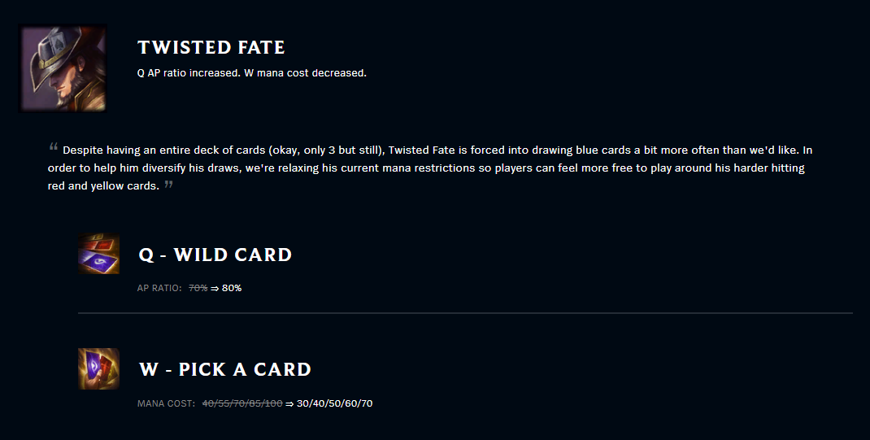Click the Twisted Fate champion portrait

tap(63, 68)
